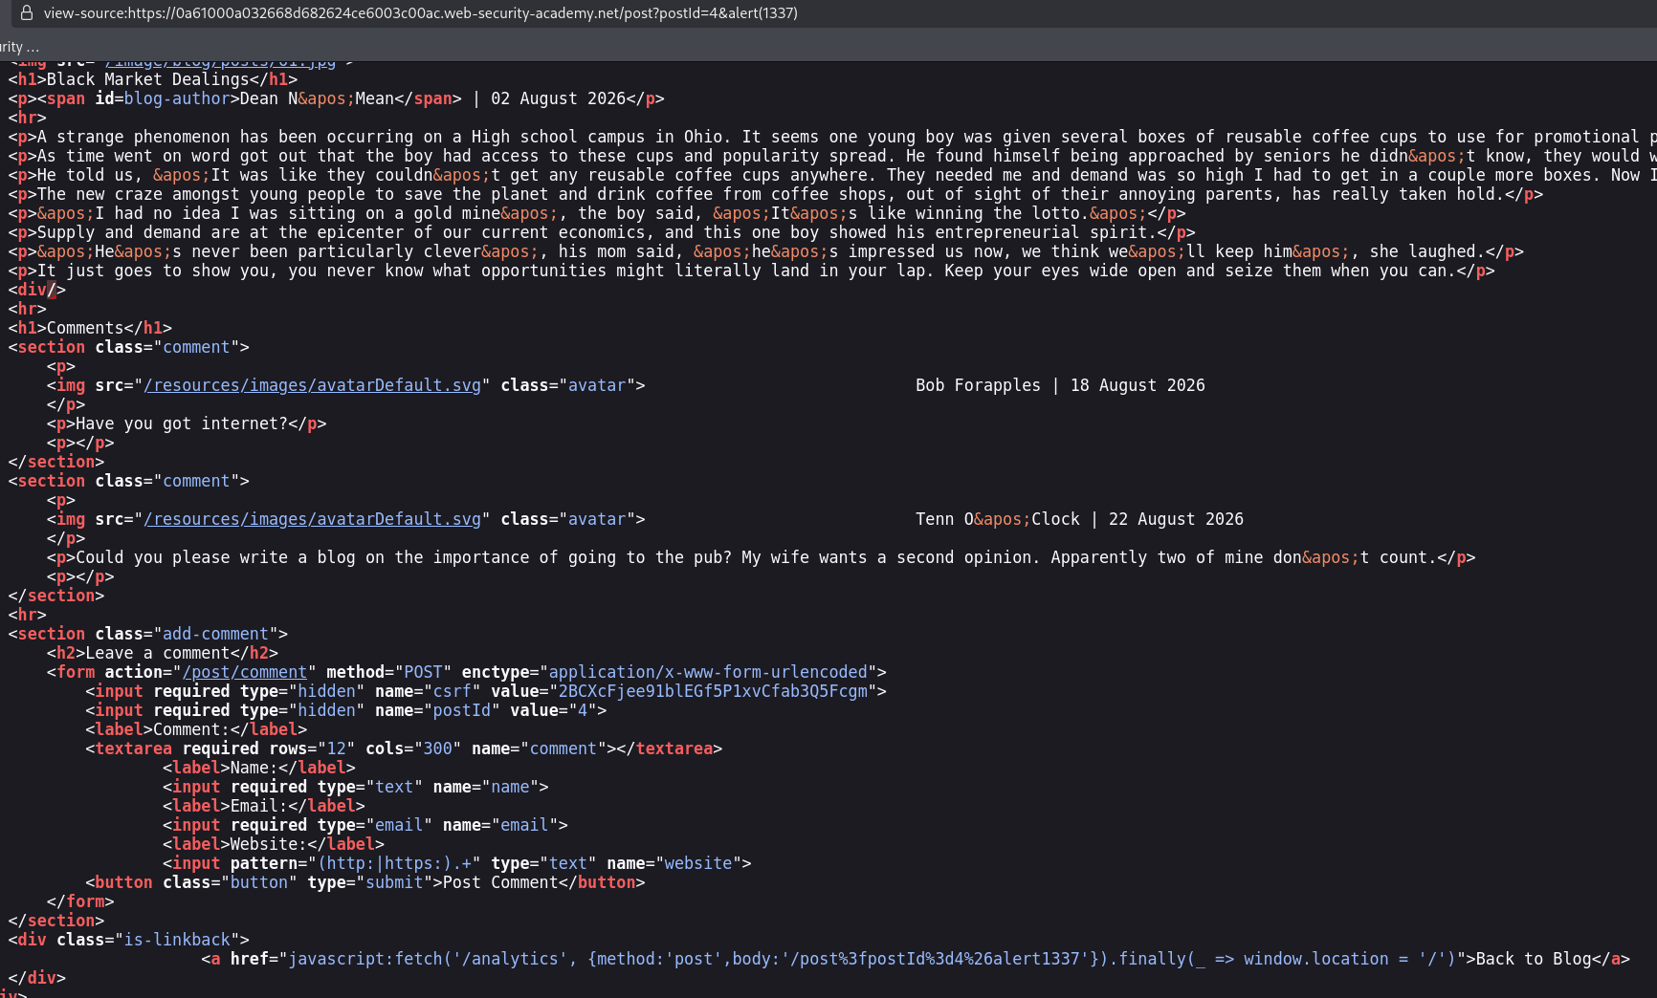
Task: Click the 'add-comment' class value
Action: [x=216, y=634]
